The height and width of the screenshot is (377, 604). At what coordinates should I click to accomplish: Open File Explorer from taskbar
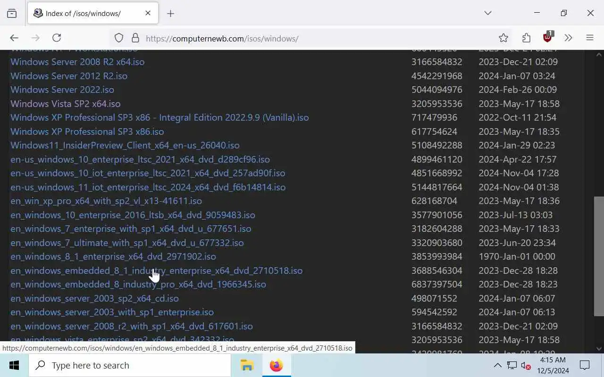pyautogui.click(x=247, y=365)
